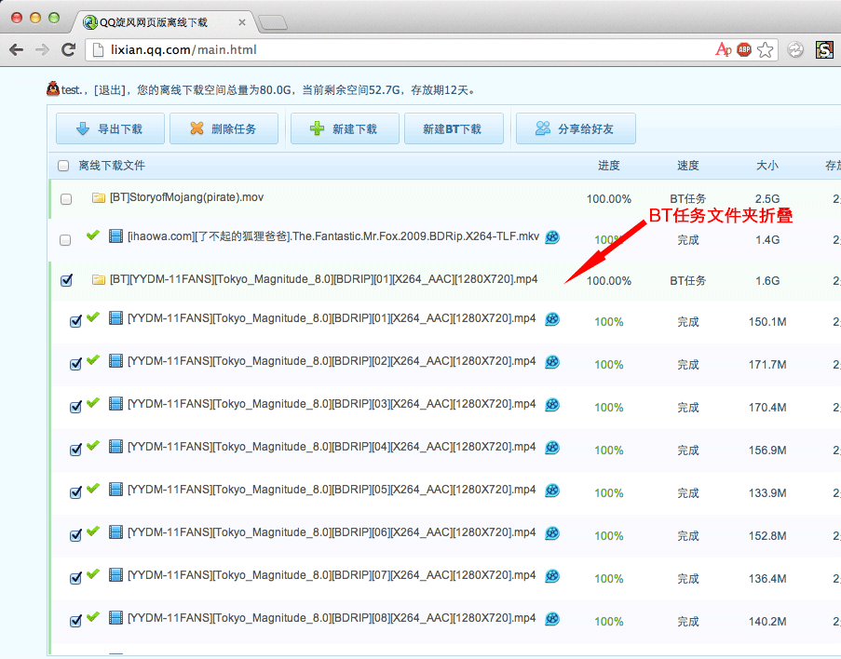Click the 进度 column header

[609, 166]
